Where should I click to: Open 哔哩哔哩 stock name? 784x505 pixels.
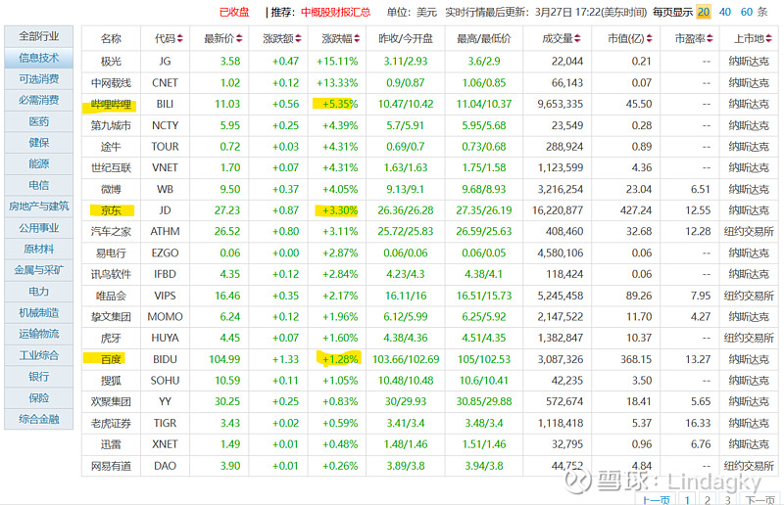[x=111, y=105]
